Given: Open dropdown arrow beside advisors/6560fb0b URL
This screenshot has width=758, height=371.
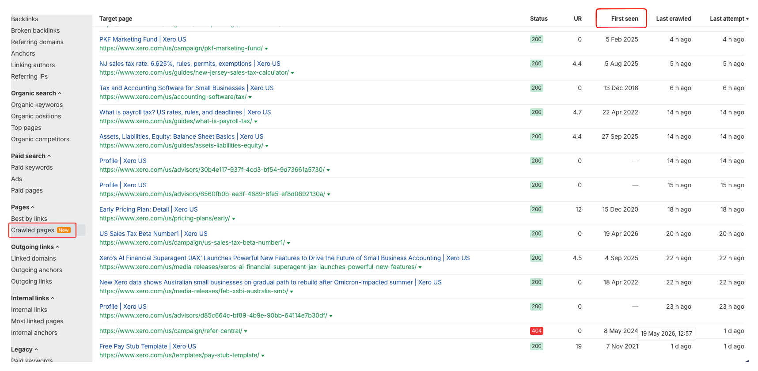Looking at the screenshot, I should (329, 194).
